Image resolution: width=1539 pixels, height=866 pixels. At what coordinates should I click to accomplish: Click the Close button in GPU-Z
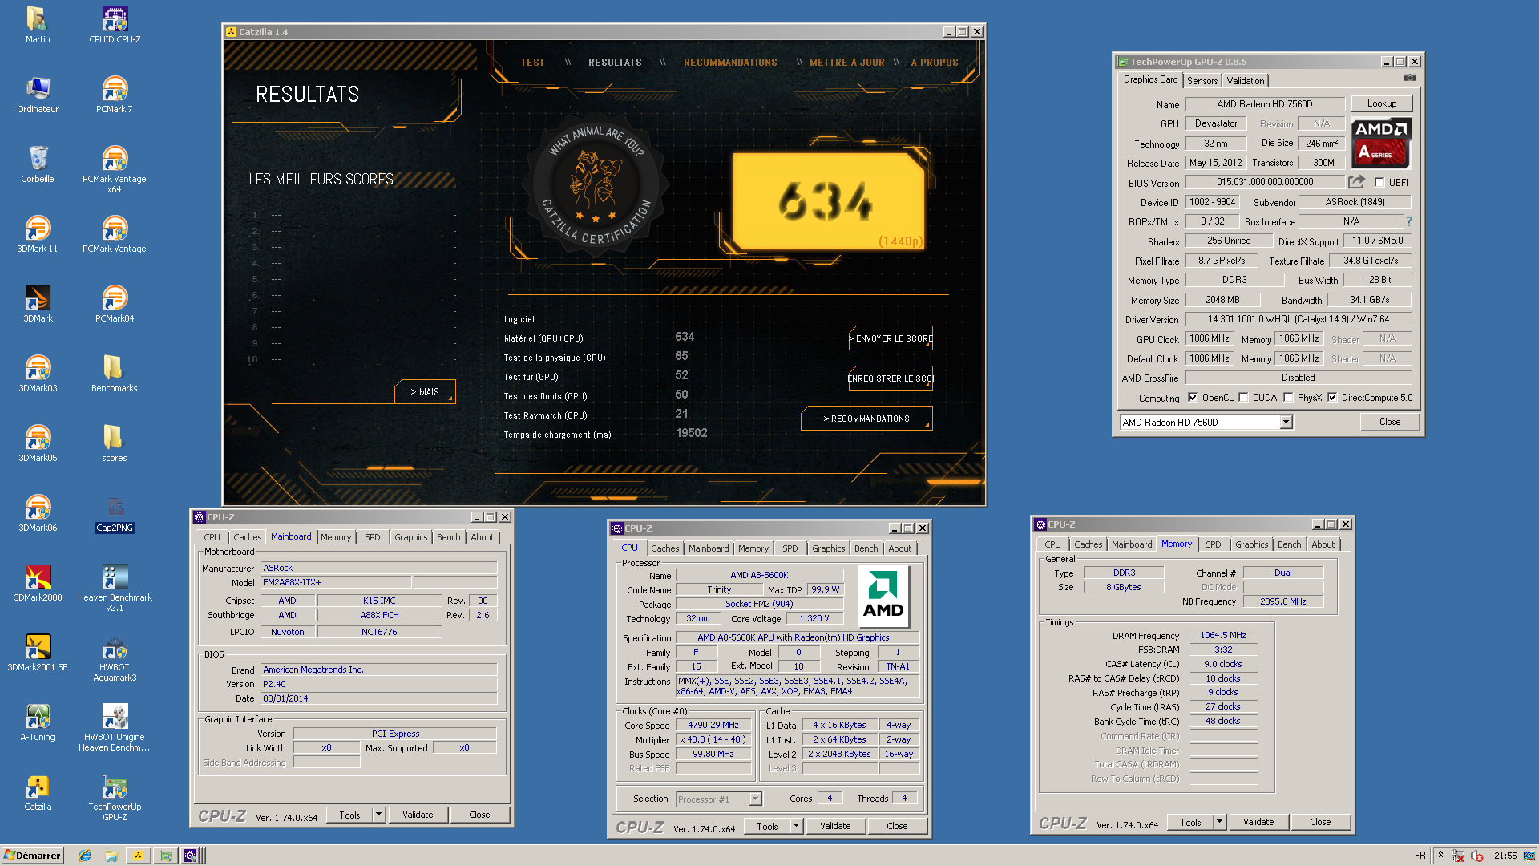[x=1389, y=422]
